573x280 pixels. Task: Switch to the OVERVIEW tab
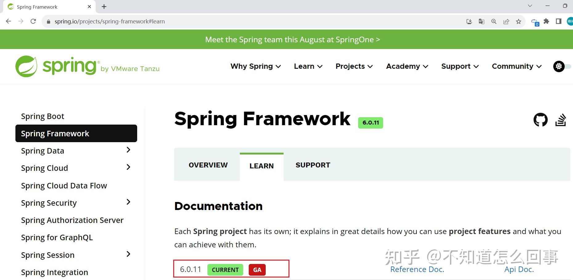pyautogui.click(x=208, y=165)
